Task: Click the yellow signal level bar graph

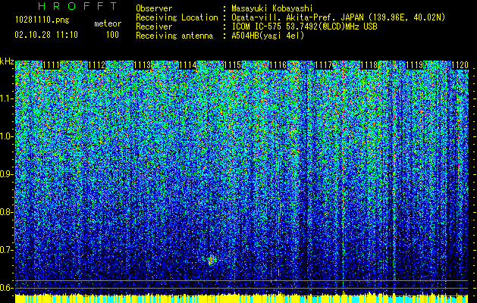Action: [242, 298]
